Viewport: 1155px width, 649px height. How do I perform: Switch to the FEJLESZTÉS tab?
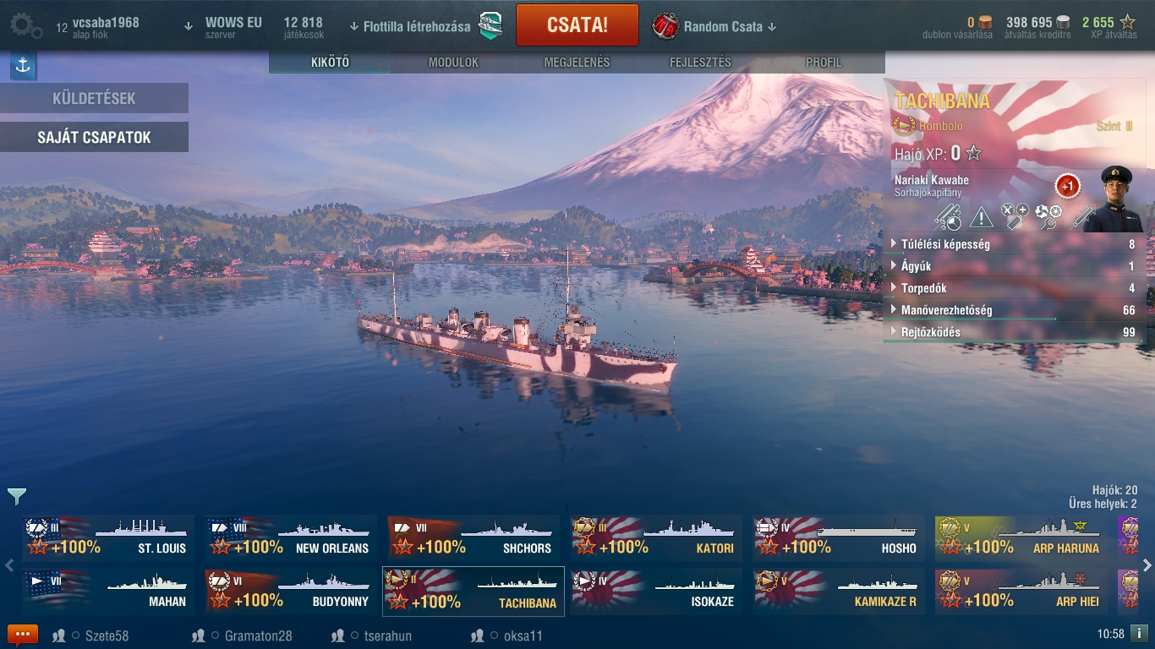(700, 63)
